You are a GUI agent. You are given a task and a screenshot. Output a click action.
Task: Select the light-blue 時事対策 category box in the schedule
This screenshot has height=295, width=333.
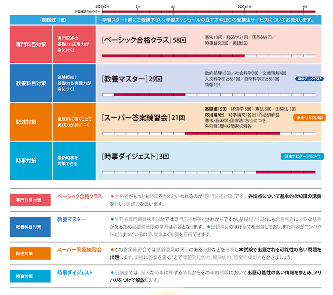[x=31, y=161]
